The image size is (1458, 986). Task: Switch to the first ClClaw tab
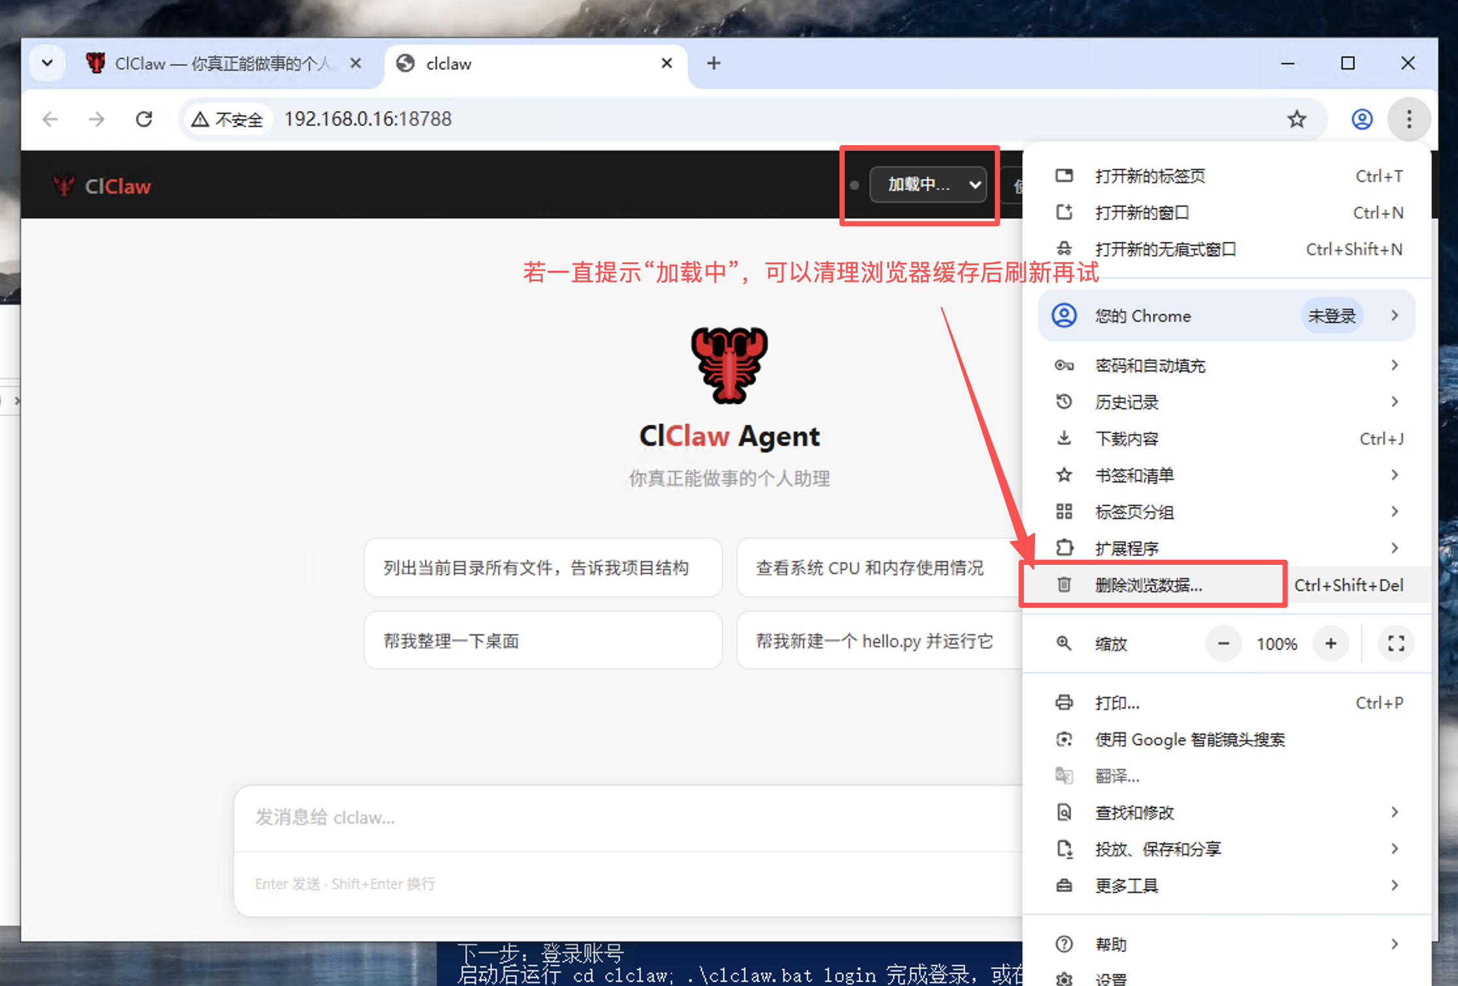(216, 63)
